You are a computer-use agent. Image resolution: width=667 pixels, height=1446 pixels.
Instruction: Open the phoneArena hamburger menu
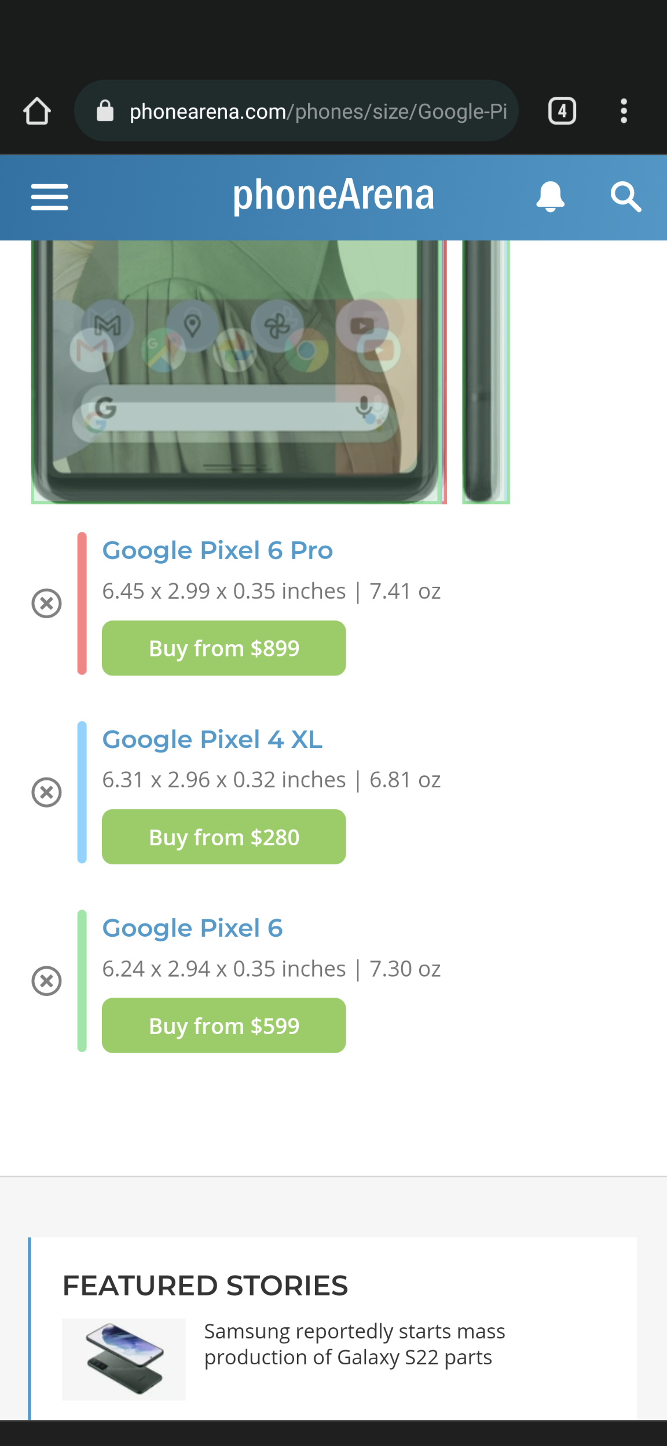click(x=50, y=197)
